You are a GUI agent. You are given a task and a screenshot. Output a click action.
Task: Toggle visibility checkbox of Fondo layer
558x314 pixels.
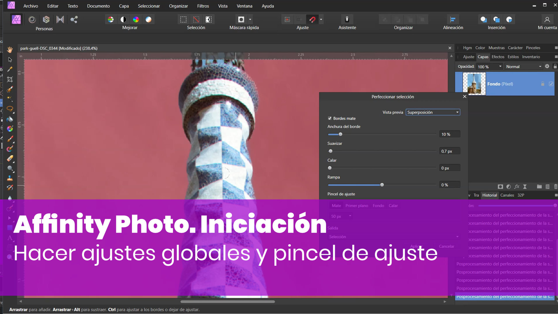(x=551, y=84)
